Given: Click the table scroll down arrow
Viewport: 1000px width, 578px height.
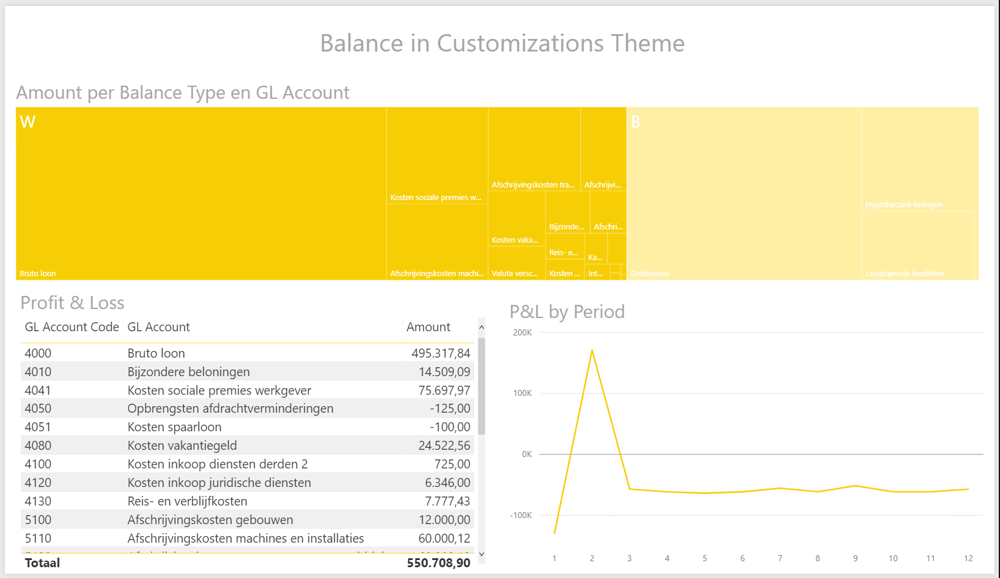Looking at the screenshot, I should click(x=481, y=555).
